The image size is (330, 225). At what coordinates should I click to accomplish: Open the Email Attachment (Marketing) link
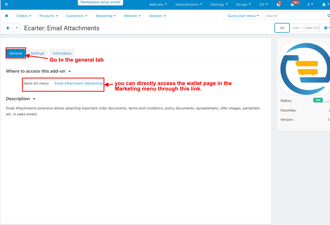79,83
